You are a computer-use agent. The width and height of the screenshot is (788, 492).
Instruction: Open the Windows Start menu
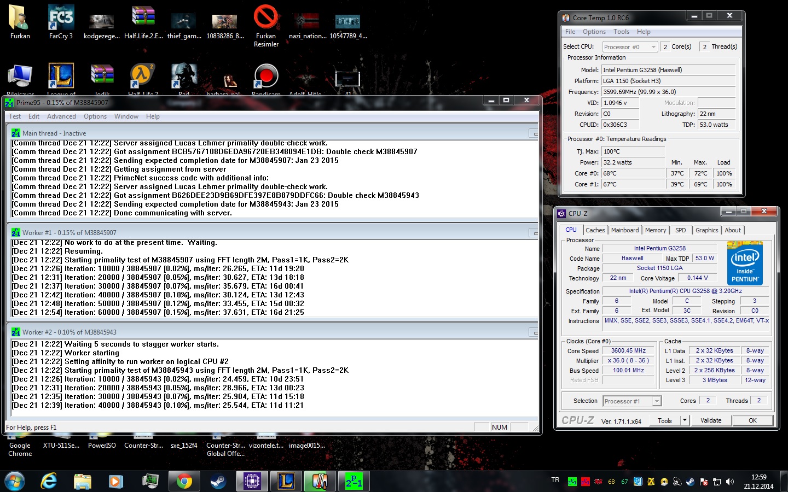tap(15, 481)
